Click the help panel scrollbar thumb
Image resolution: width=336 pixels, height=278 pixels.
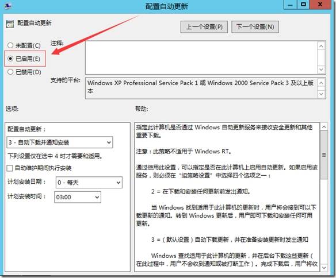click(x=324, y=155)
